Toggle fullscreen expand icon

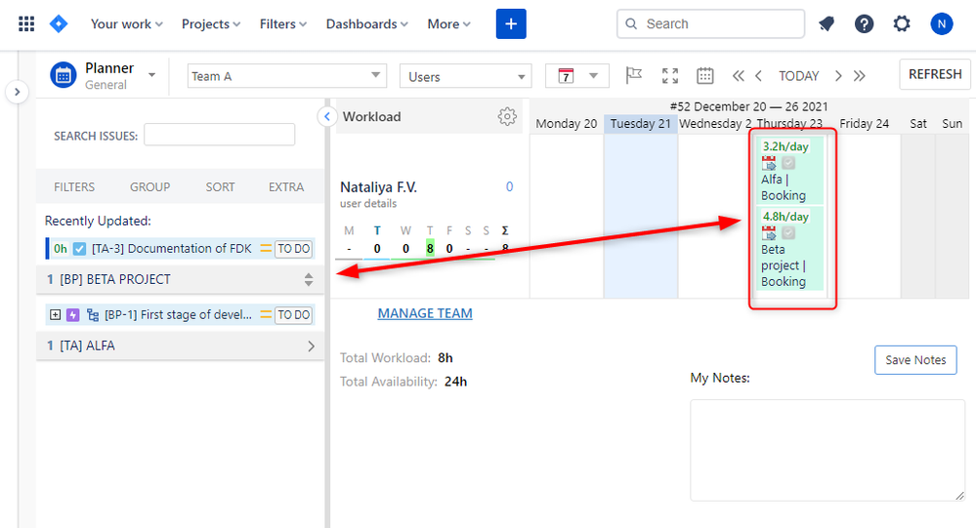click(x=670, y=76)
